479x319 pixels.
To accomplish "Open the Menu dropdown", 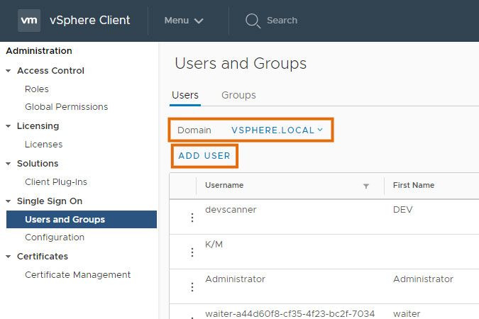I will click(x=184, y=21).
